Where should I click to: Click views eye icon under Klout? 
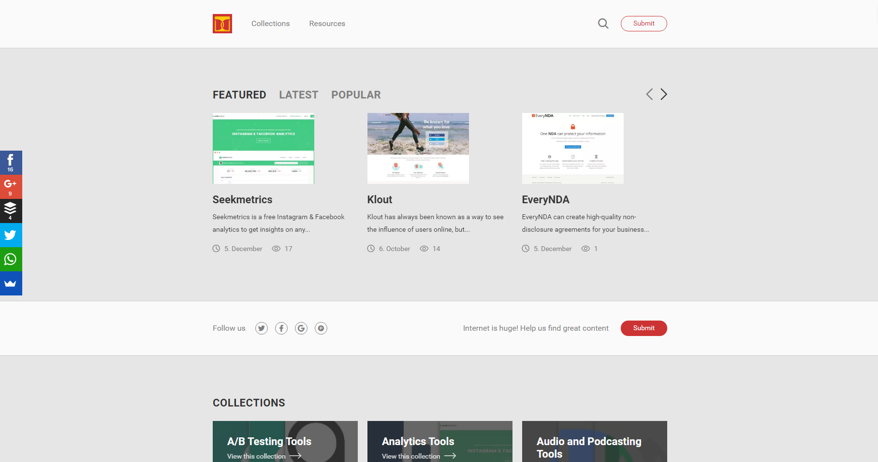(424, 249)
